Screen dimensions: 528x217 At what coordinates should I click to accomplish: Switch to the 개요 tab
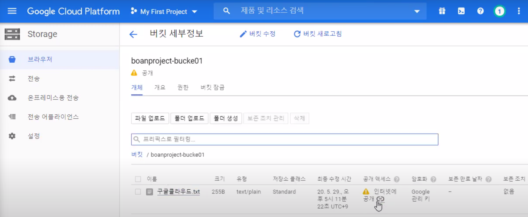[160, 88]
